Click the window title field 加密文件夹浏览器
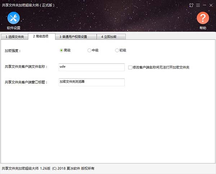 click(91, 82)
